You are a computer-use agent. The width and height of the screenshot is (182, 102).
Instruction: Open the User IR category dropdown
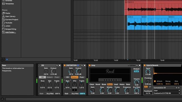[167, 91]
